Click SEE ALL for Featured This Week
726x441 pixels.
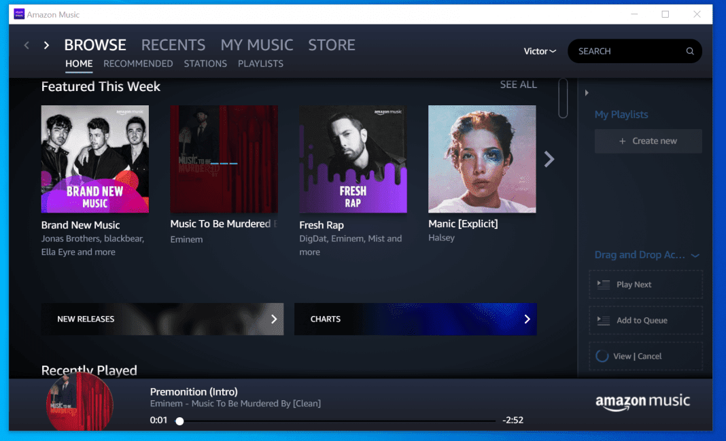(x=518, y=84)
